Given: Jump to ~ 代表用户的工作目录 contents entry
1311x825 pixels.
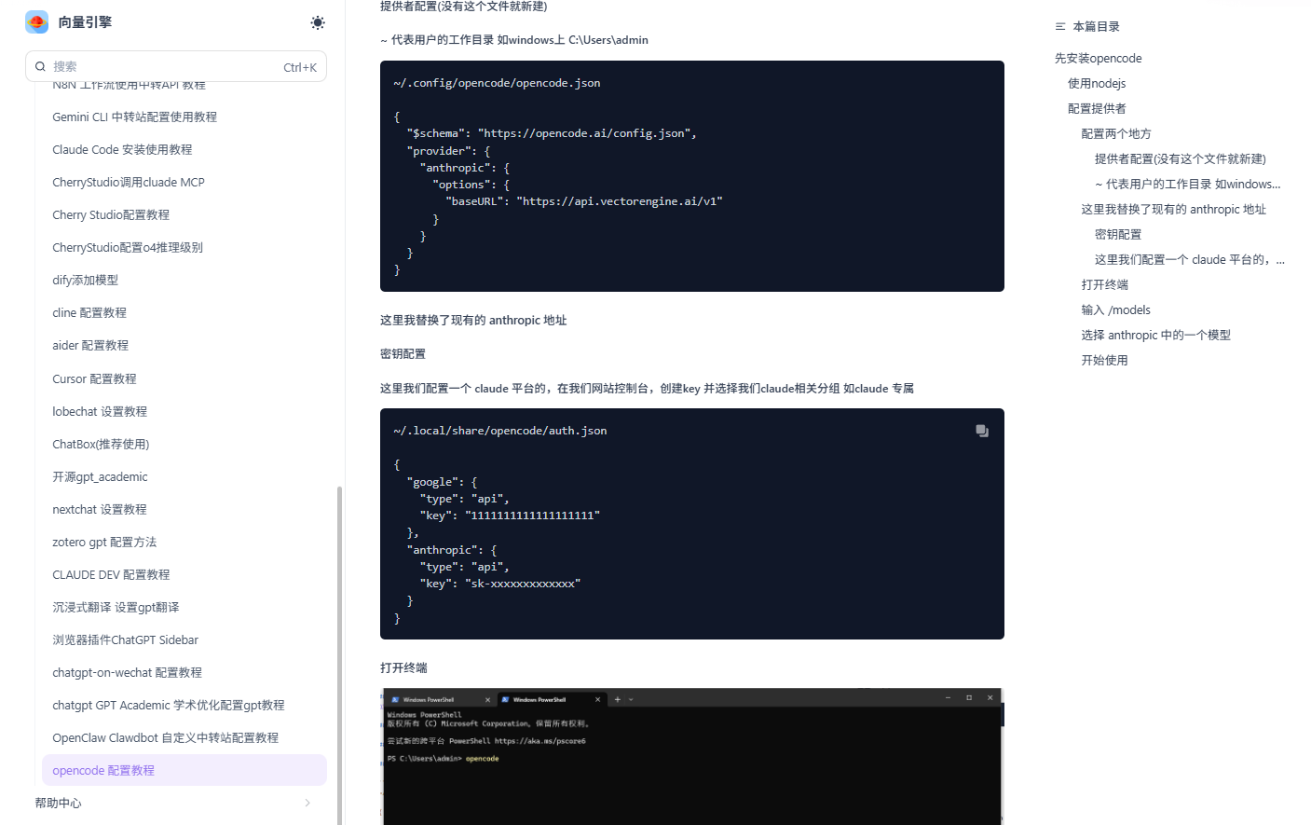Looking at the screenshot, I should [x=1187, y=184].
